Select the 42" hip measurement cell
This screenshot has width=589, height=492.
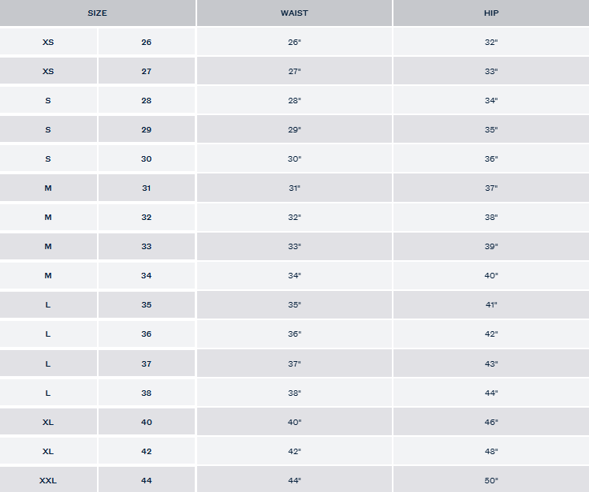pyautogui.click(x=490, y=334)
